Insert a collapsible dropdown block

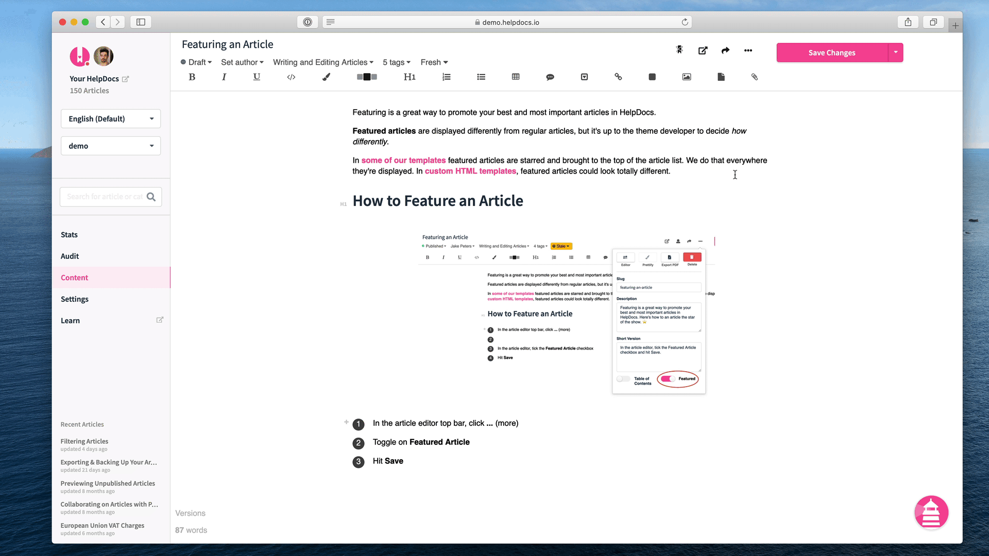[584, 77]
